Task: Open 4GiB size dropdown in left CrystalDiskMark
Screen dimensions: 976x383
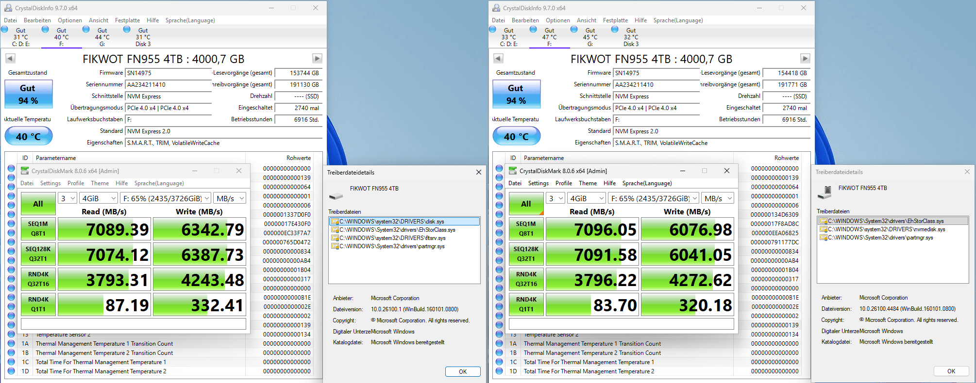Action: tap(99, 198)
